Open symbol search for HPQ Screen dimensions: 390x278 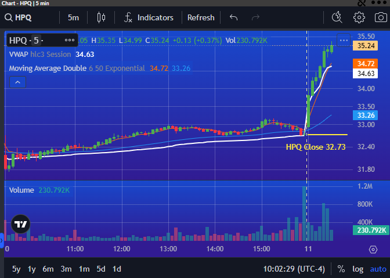[19, 17]
